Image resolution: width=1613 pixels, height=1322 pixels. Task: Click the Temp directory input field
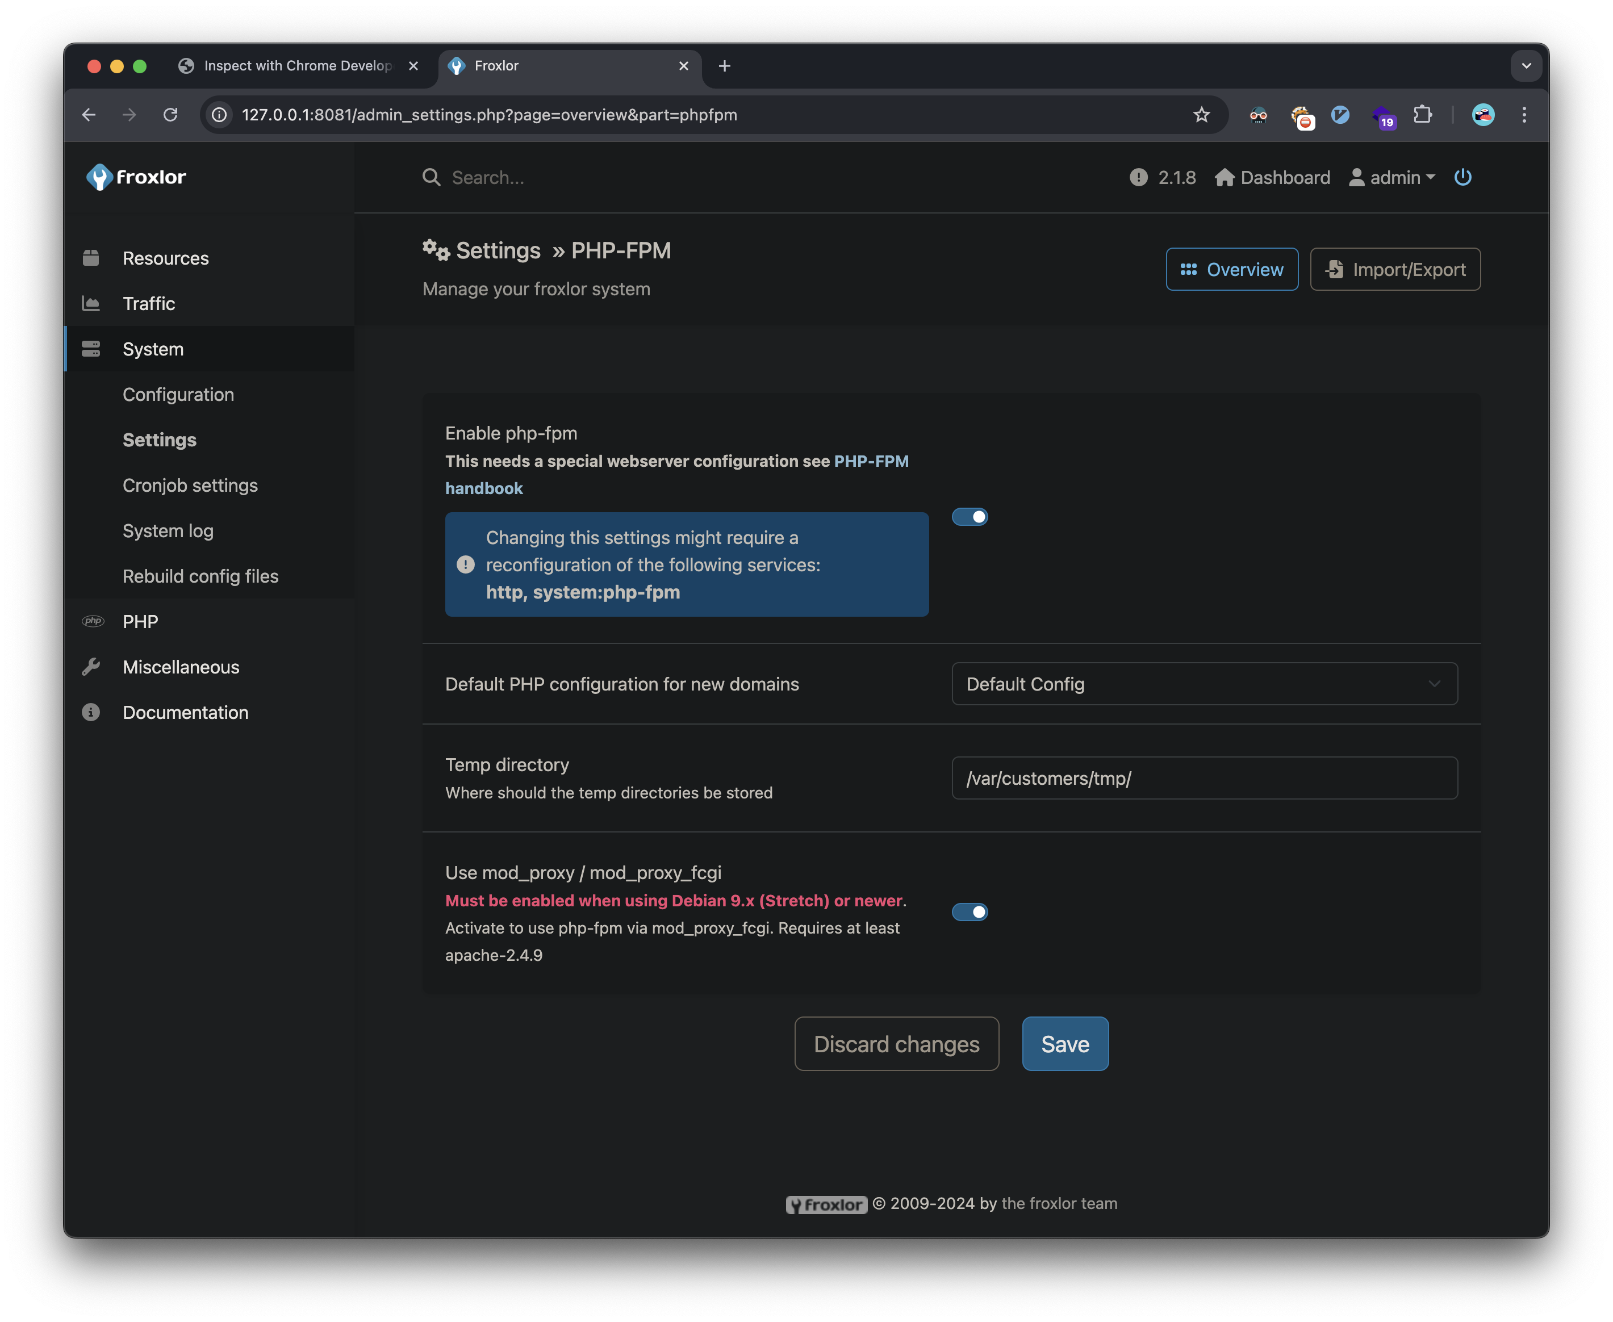pos(1204,779)
